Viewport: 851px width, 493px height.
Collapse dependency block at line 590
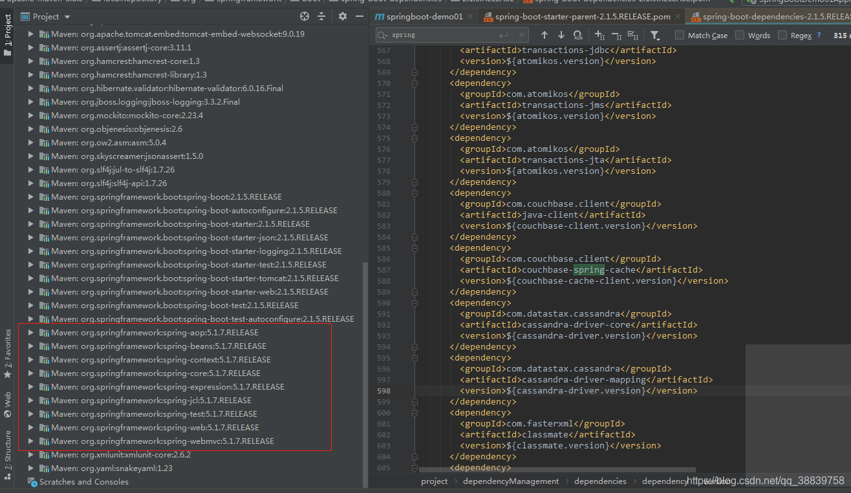(x=415, y=303)
